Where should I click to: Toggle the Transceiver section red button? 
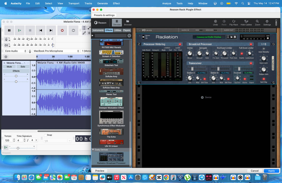coord(251,63)
